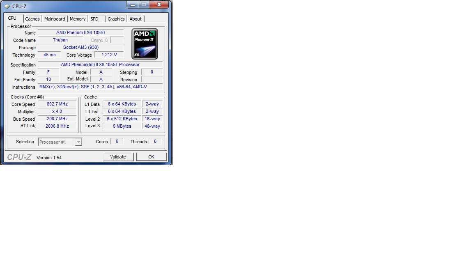Click the Level 3 48-way associativity value
Viewport: 473px width, 266px height.
(x=152, y=126)
